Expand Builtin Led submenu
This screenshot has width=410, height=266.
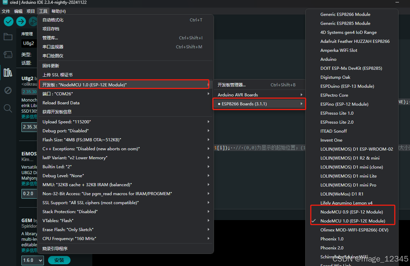point(125,167)
